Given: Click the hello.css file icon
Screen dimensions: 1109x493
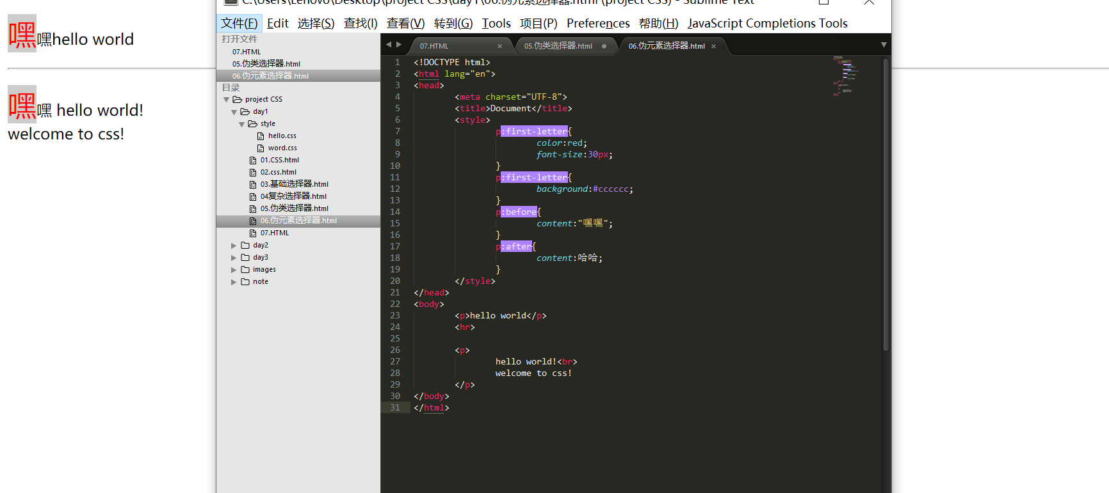Looking at the screenshot, I should pos(261,136).
